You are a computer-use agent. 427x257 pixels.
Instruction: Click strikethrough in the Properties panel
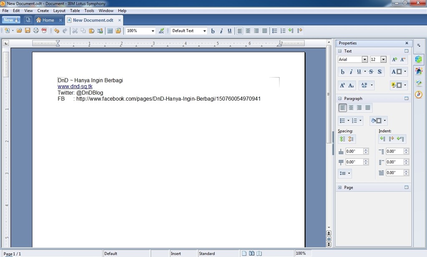tap(371, 72)
